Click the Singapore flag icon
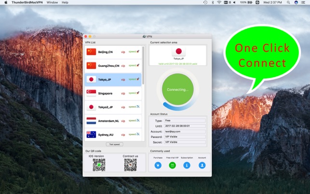Screen dimensions: 310x194 tap(91, 93)
